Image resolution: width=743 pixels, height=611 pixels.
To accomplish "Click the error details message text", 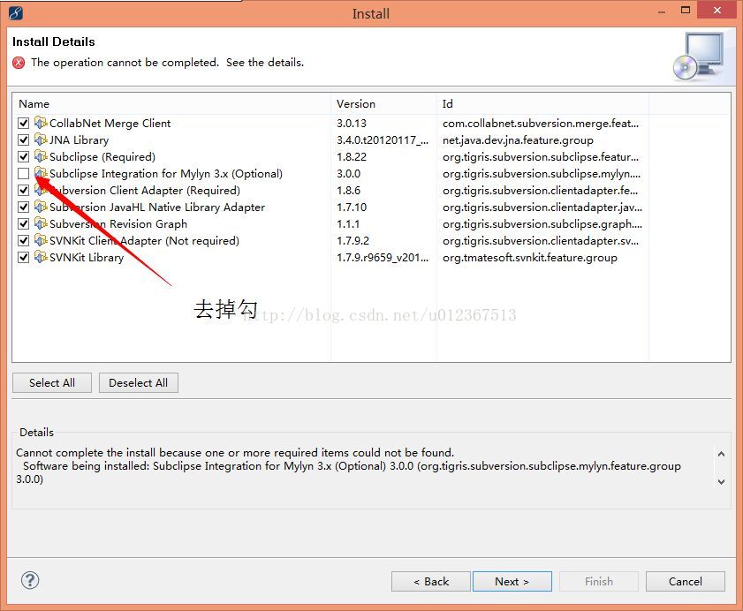I will pyautogui.click(x=348, y=465).
